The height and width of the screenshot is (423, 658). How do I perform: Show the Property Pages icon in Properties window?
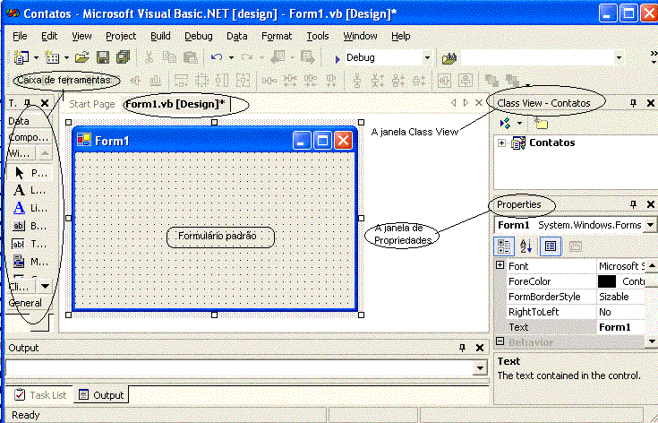576,246
